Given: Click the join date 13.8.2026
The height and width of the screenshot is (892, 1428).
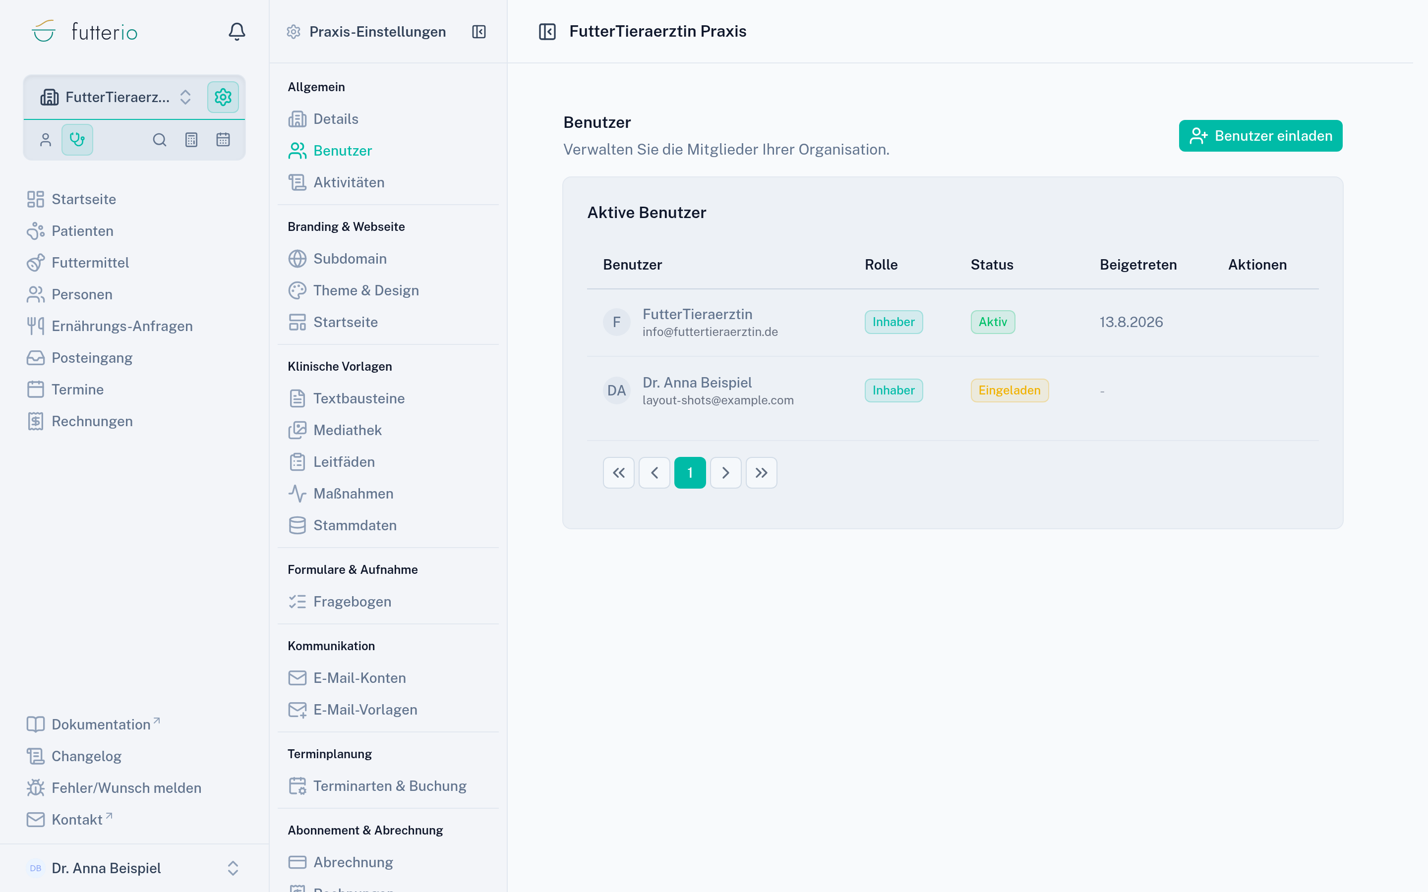Looking at the screenshot, I should pos(1131,322).
